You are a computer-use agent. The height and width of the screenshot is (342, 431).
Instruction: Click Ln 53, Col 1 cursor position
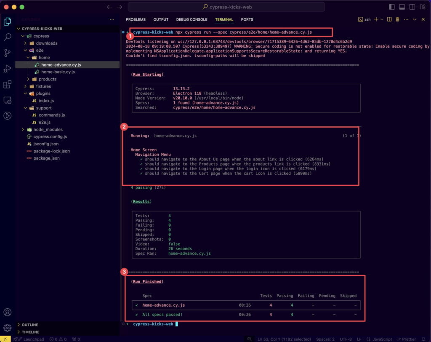(x=284, y=339)
